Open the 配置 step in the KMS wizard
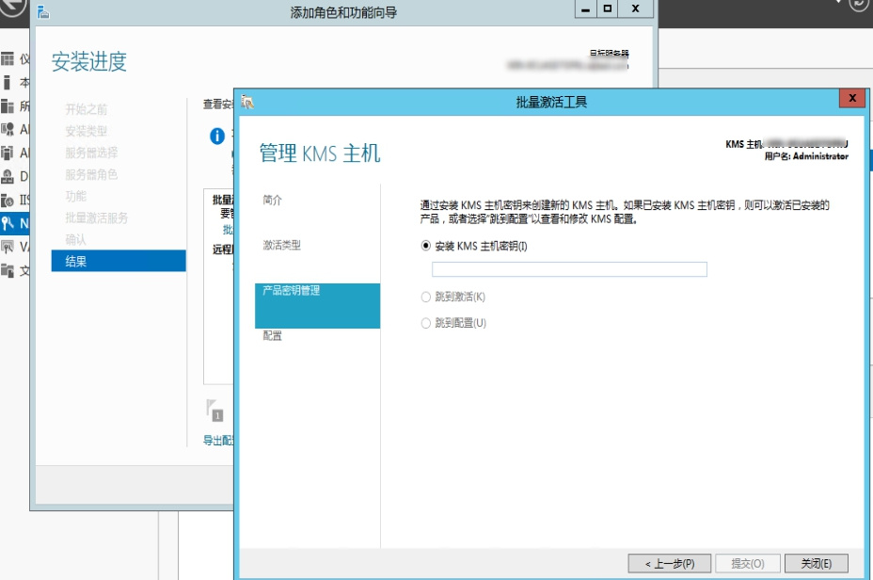Viewport: 873px width, 580px height. coord(272,336)
